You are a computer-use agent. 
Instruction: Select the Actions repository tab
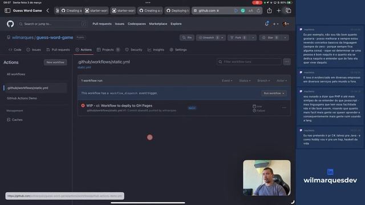tap(84, 50)
